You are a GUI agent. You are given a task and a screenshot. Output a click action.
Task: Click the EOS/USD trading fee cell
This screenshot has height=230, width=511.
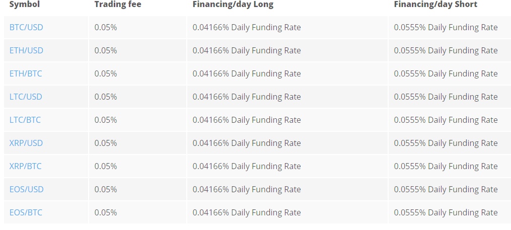coord(106,189)
